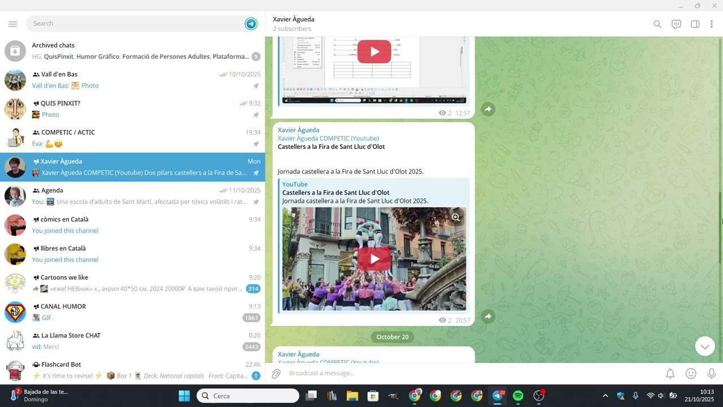Click the Archived chats unread badge 9

coord(256,57)
